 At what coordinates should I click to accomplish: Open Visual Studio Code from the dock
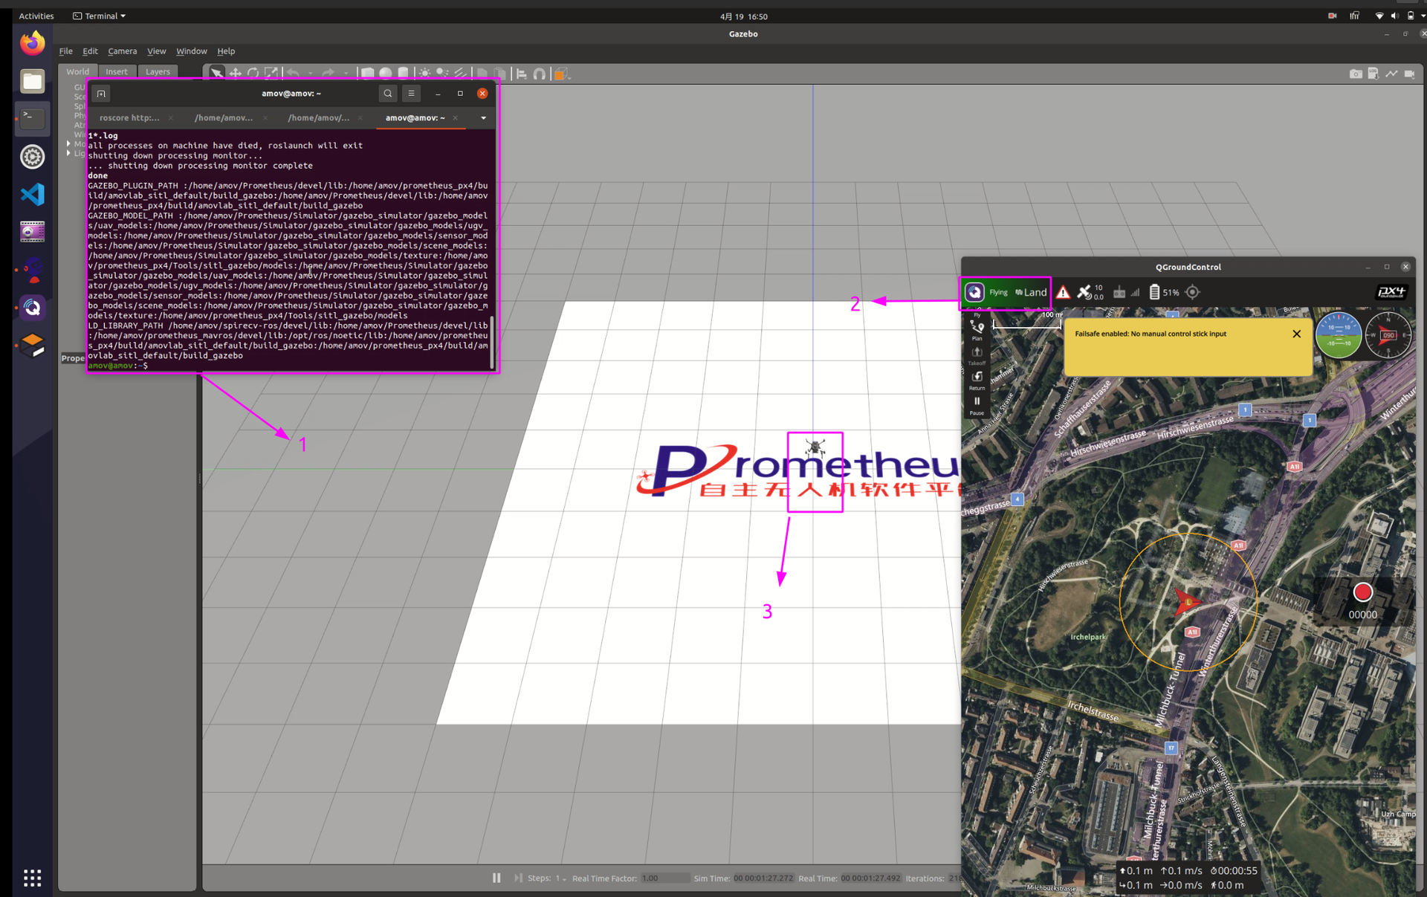coord(32,194)
